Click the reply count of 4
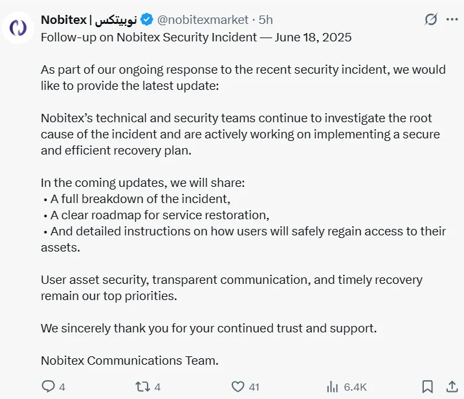 (x=62, y=387)
